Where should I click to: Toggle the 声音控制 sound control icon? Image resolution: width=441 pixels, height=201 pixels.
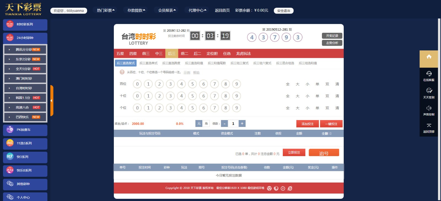tap(429, 108)
